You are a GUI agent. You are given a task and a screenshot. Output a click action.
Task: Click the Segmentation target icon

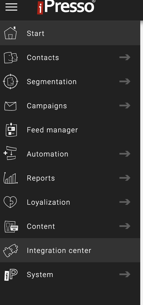(10, 81)
